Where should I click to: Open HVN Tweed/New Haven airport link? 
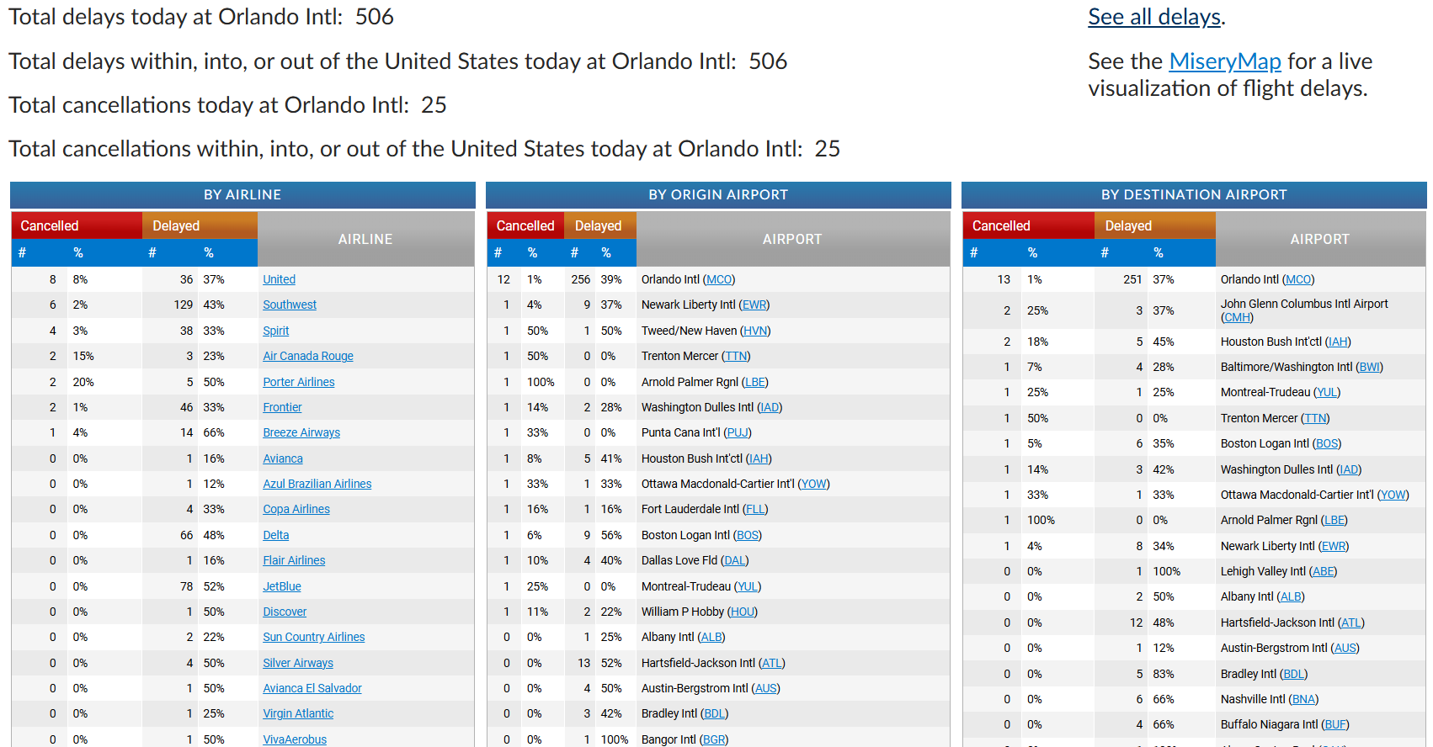pos(755,331)
